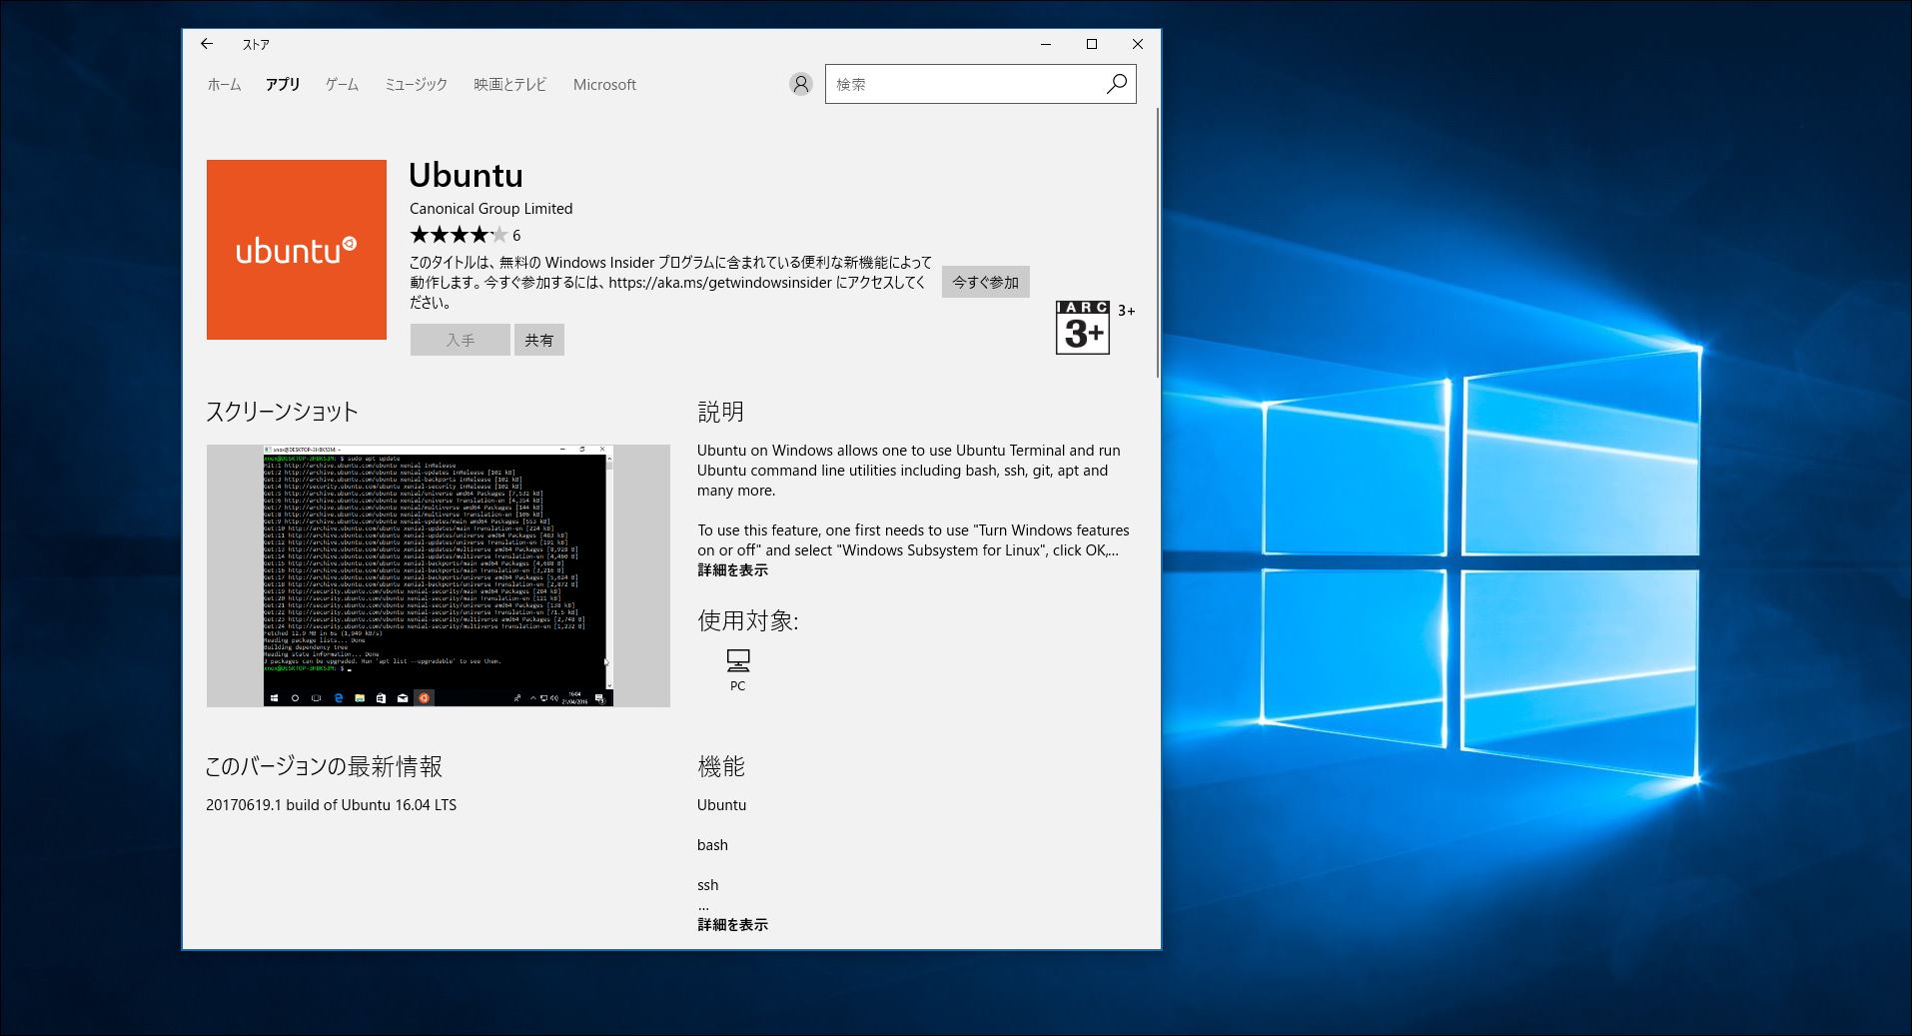Click 詳細を表示 under the 説明 section
1912x1036 pixels.
(731, 569)
